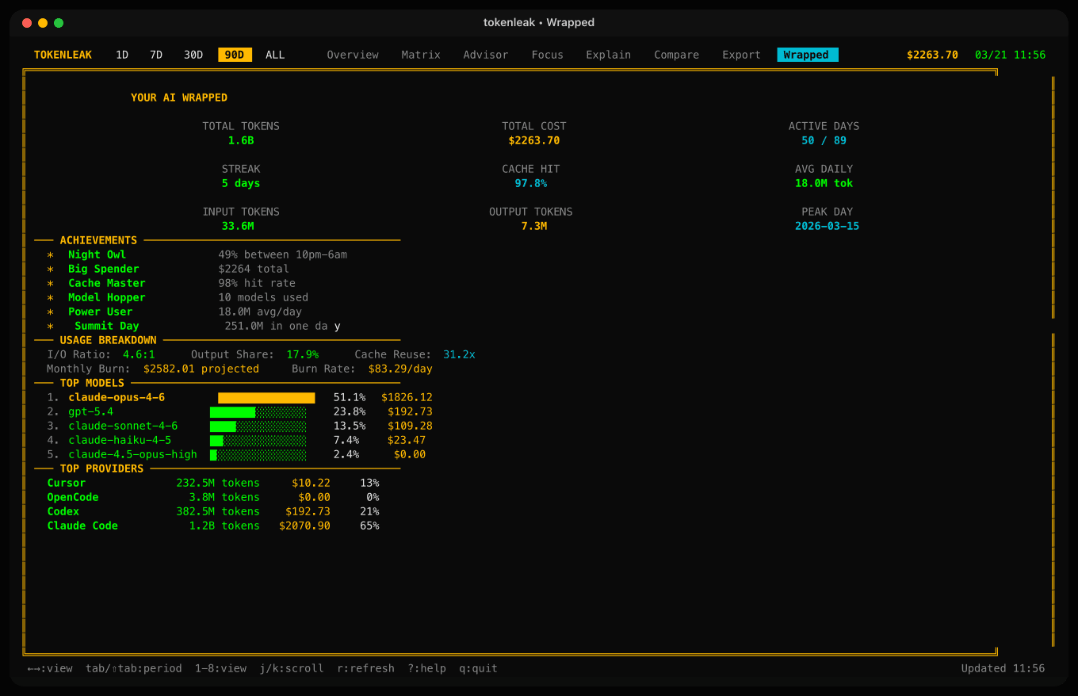Select the claude-haiku-4-5 model name
1078x696 pixels.
click(x=120, y=440)
